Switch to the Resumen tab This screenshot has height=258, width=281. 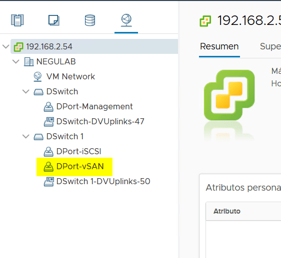coord(219,46)
